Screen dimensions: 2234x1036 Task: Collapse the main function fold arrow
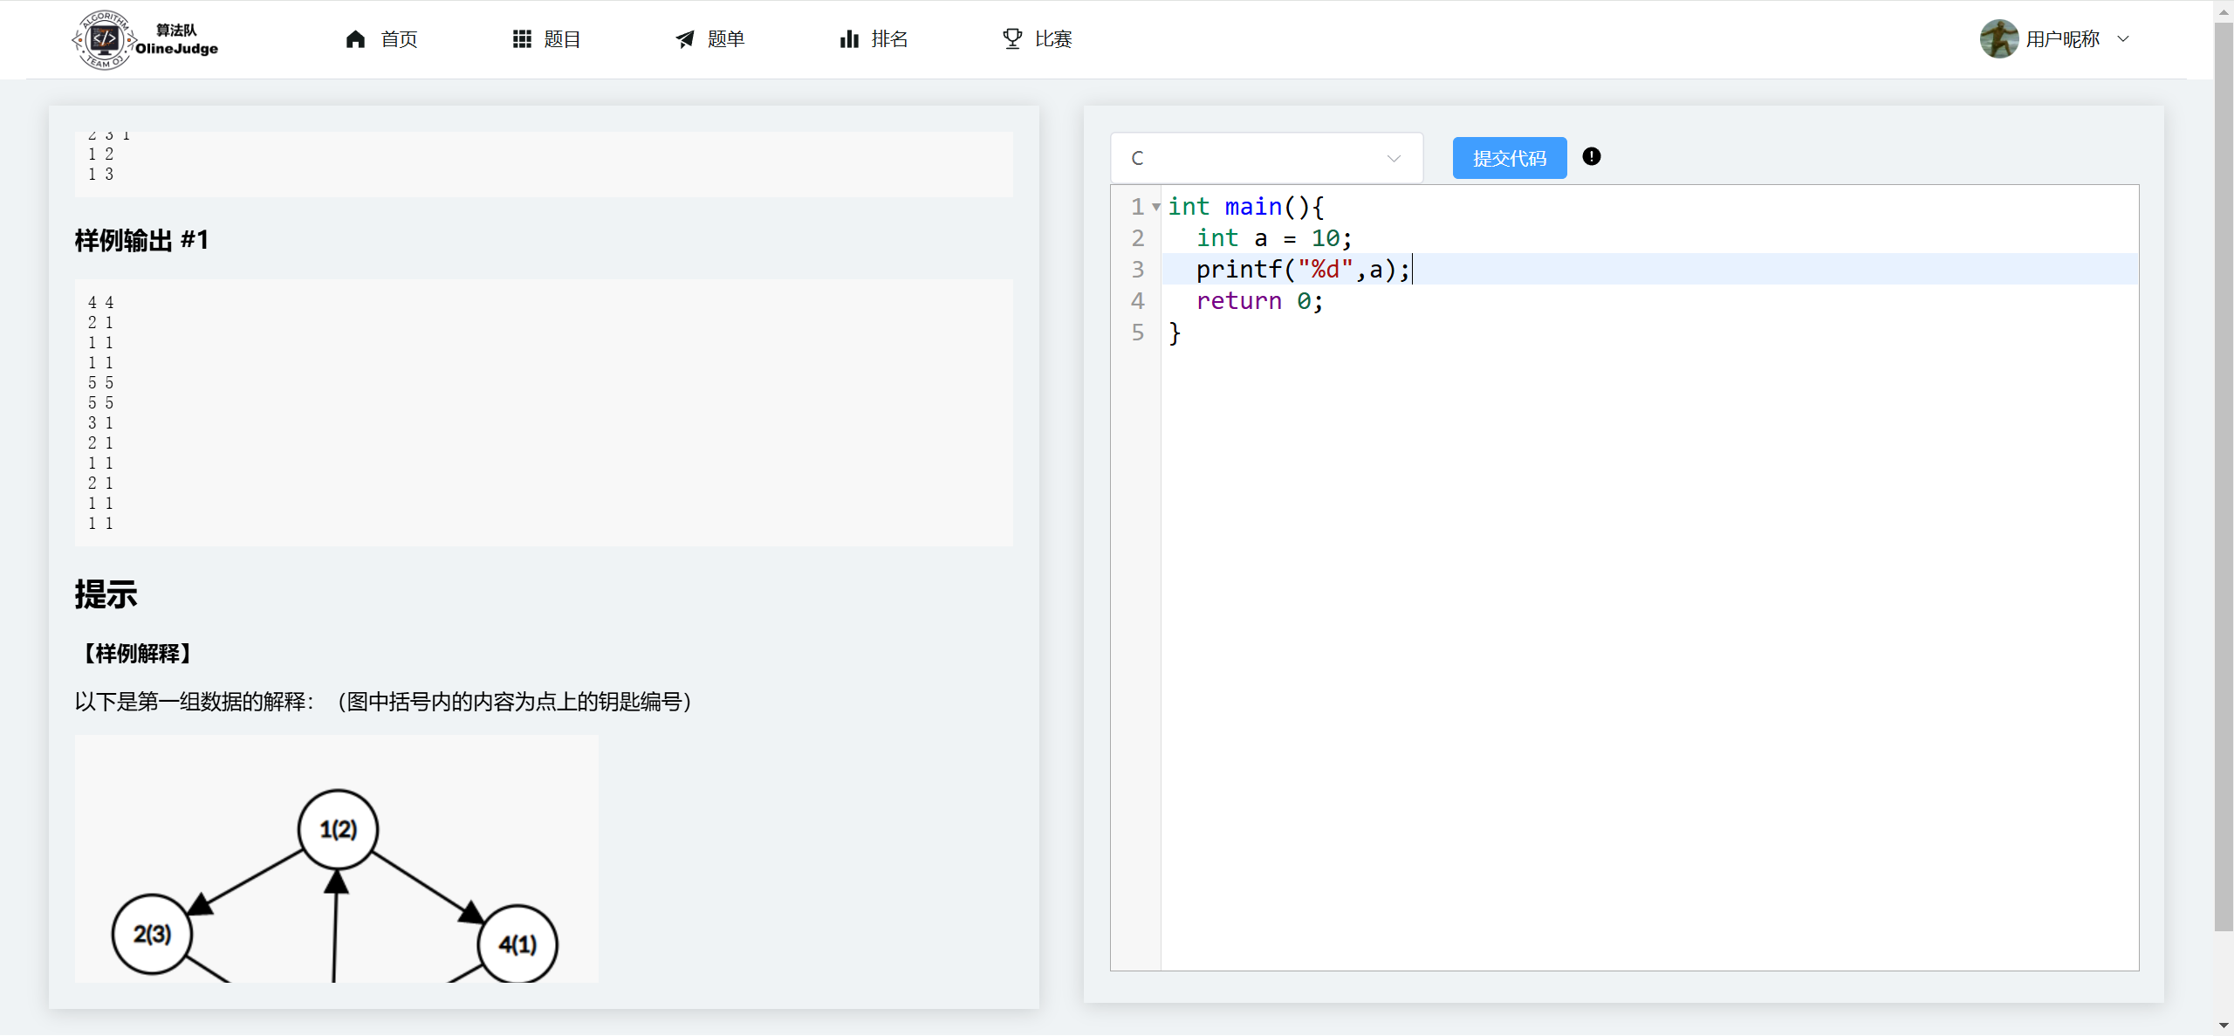[1156, 207]
